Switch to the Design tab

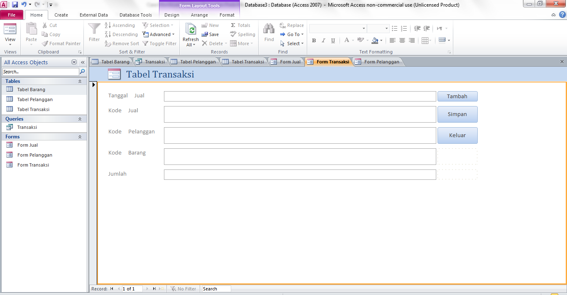172,15
